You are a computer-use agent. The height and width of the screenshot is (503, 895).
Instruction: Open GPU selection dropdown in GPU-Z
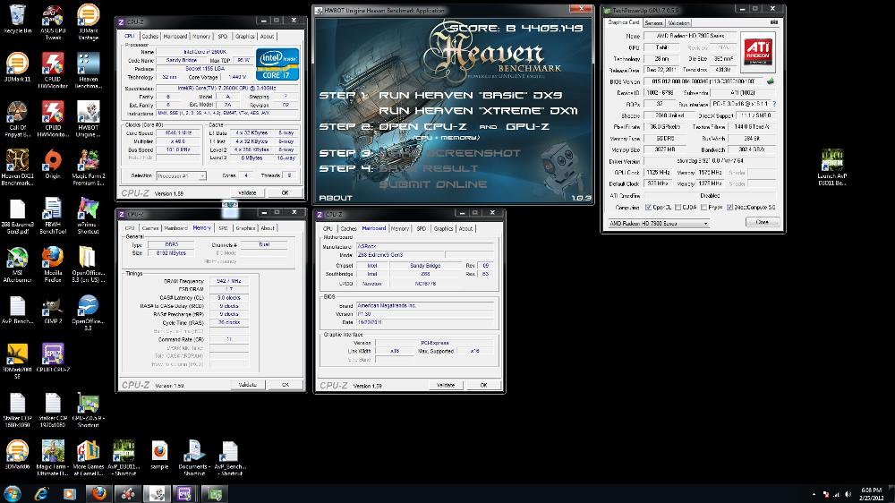(658, 223)
